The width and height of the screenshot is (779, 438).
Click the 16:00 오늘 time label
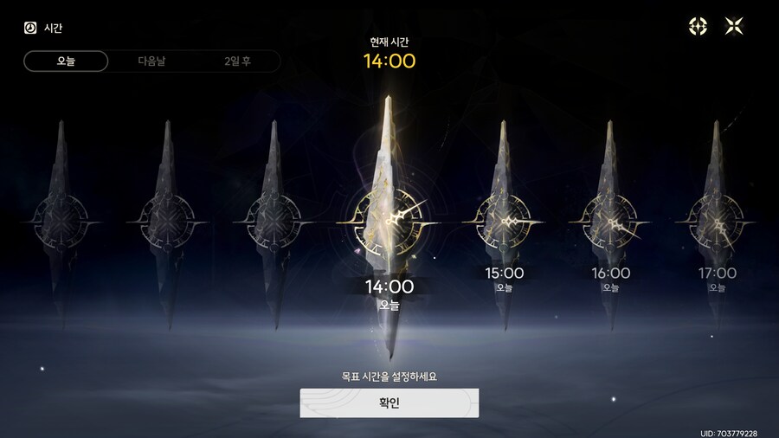(610, 279)
